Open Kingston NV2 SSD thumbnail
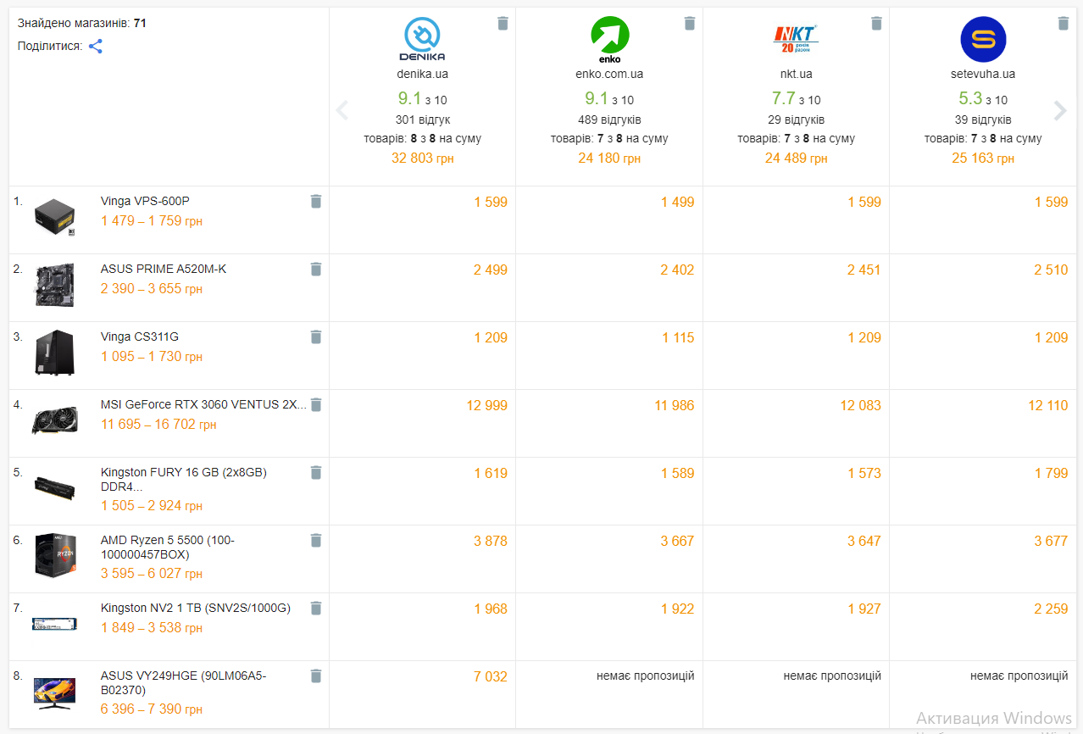Image resolution: width=1083 pixels, height=734 pixels. pyautogui.click(x=55, y=624)
